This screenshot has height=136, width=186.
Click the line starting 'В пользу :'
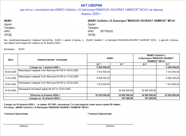click(x=47, y=107)
